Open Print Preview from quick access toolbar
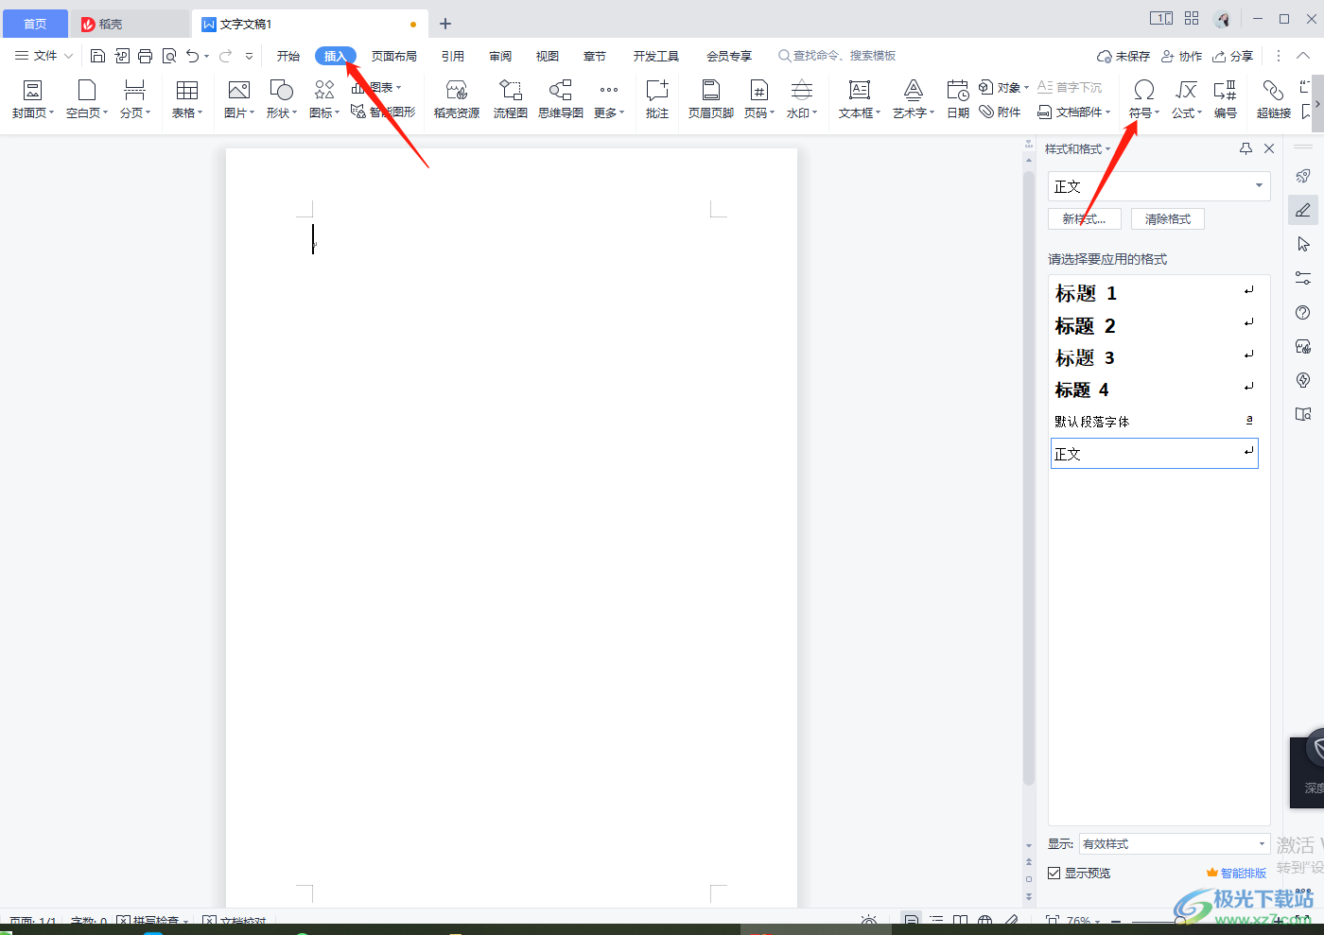This screenshot has height=935, width=1324. pos(169,56)
